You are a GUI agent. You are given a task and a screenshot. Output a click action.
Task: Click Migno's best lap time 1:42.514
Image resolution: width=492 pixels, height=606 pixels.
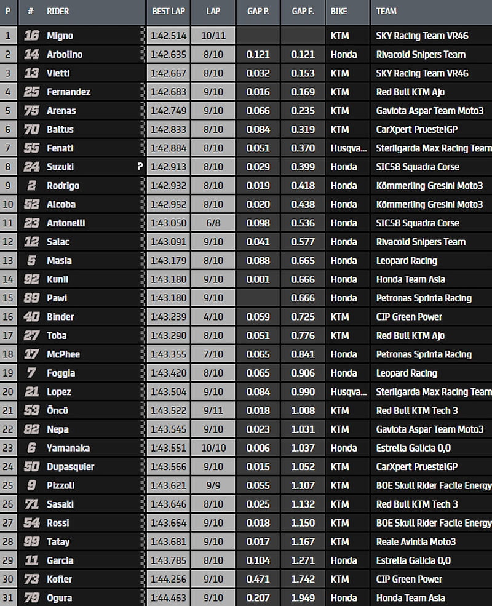168,36
